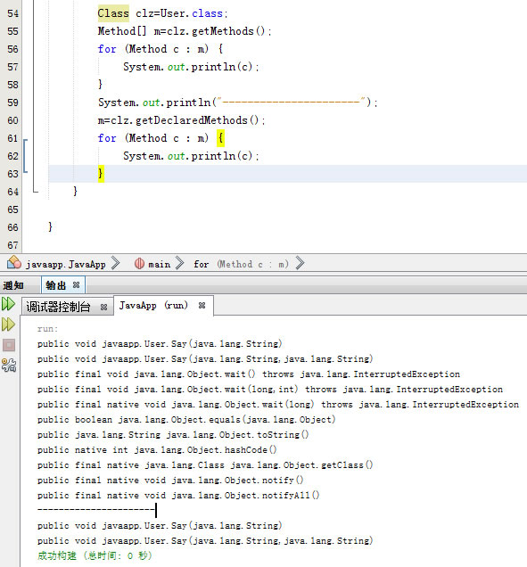Image resolution: width=527 pixels, height=567 pixels.
Task: Expand breadcrumb arrow after main
Action: (180, 263)
